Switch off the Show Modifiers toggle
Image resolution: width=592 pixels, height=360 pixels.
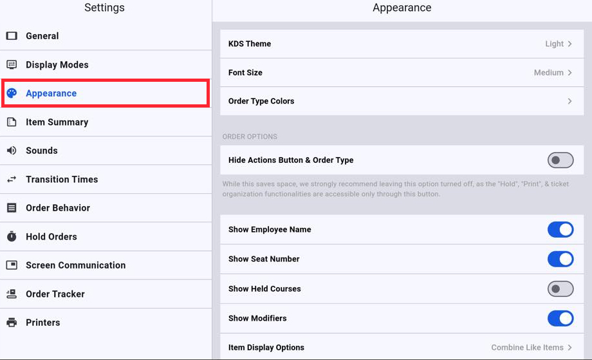pyautogui.click(x=560, y=318)
